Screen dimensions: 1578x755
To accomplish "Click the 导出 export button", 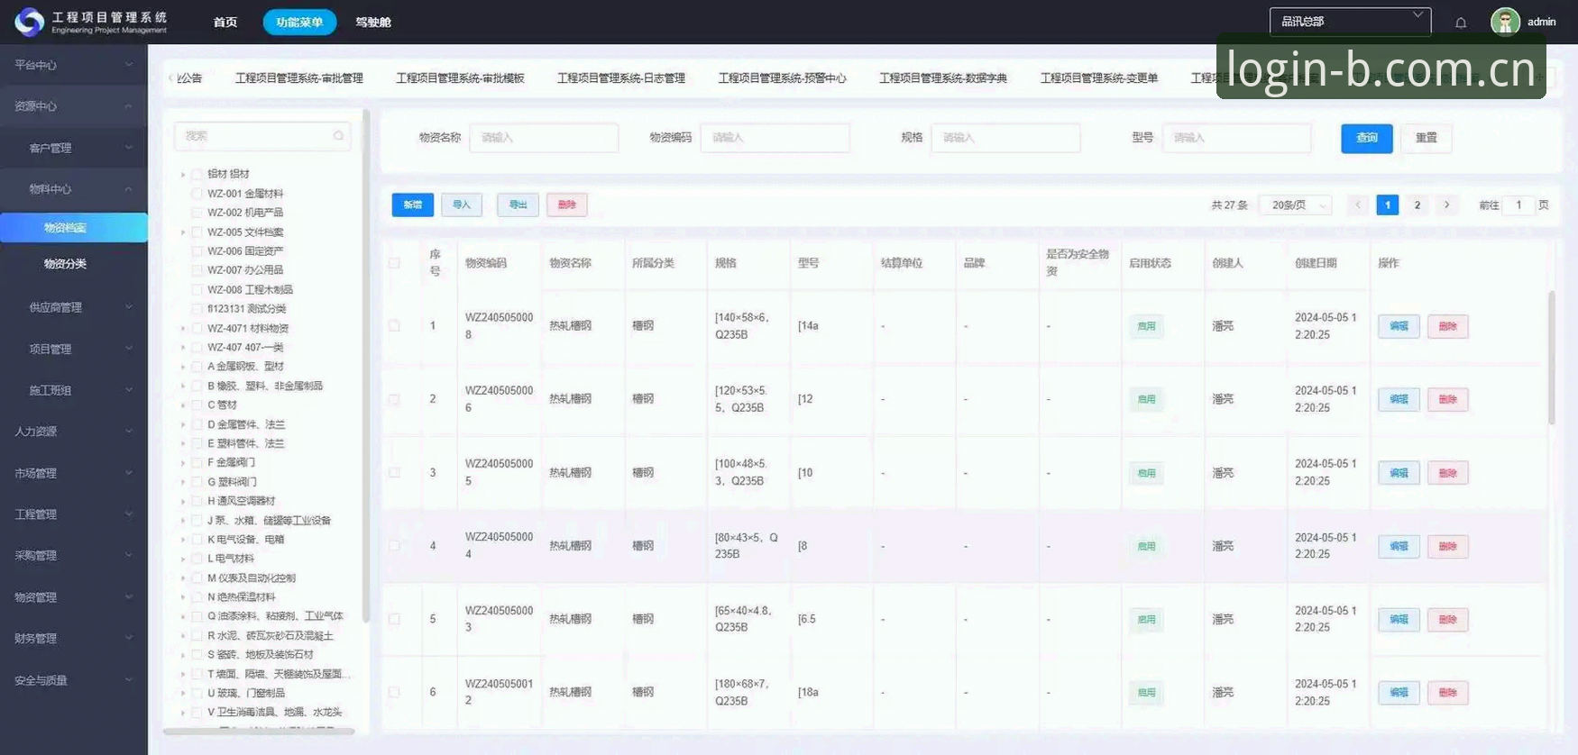I will [518, 205].
